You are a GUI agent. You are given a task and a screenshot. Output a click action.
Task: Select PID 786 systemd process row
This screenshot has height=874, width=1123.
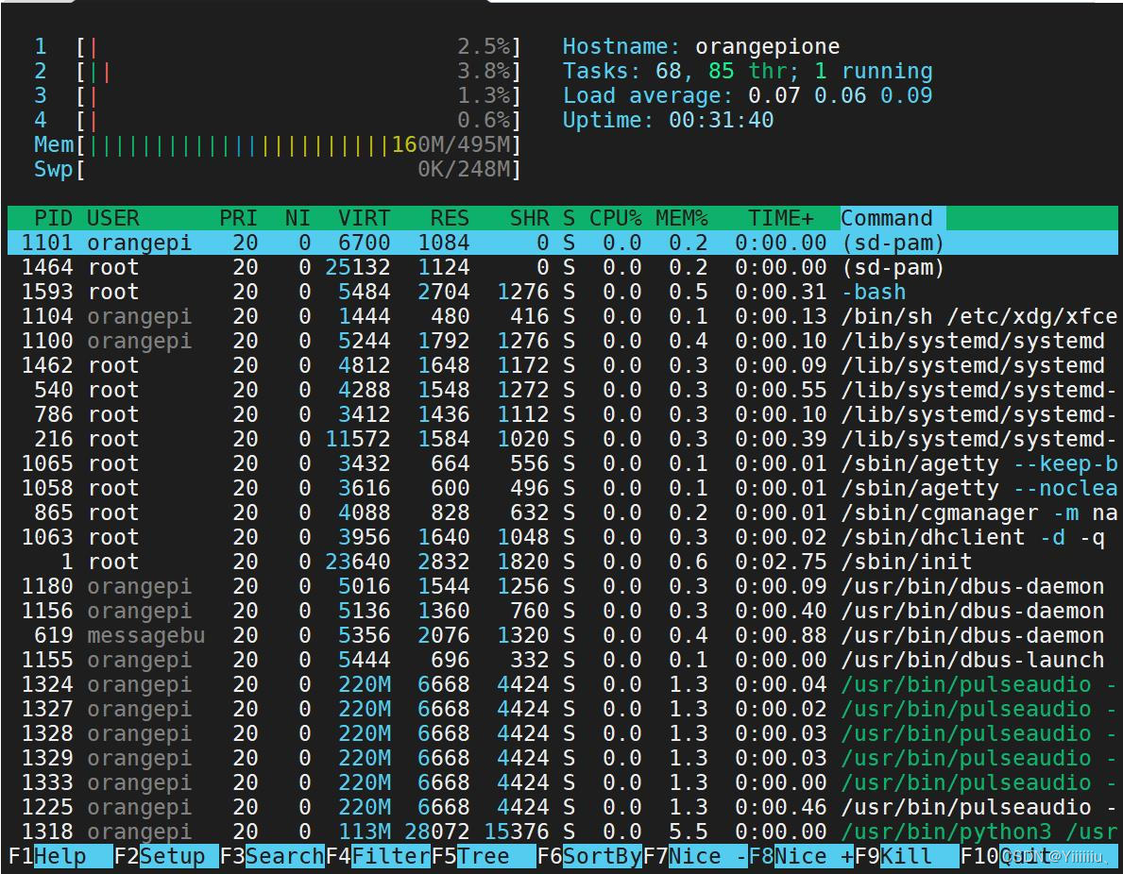(x=562, y=414)
